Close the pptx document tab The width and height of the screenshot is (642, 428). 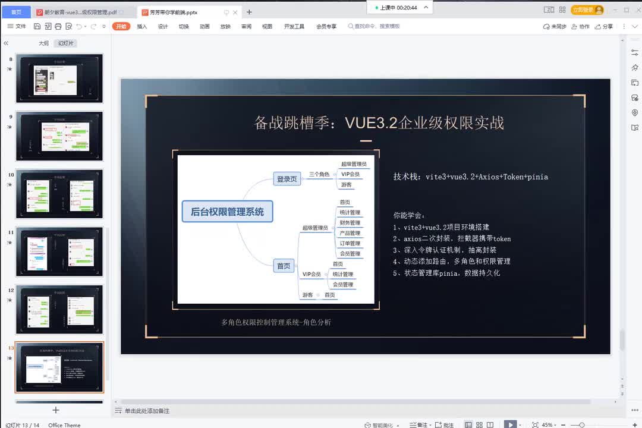pyautogui.click(x=235, y=12)
